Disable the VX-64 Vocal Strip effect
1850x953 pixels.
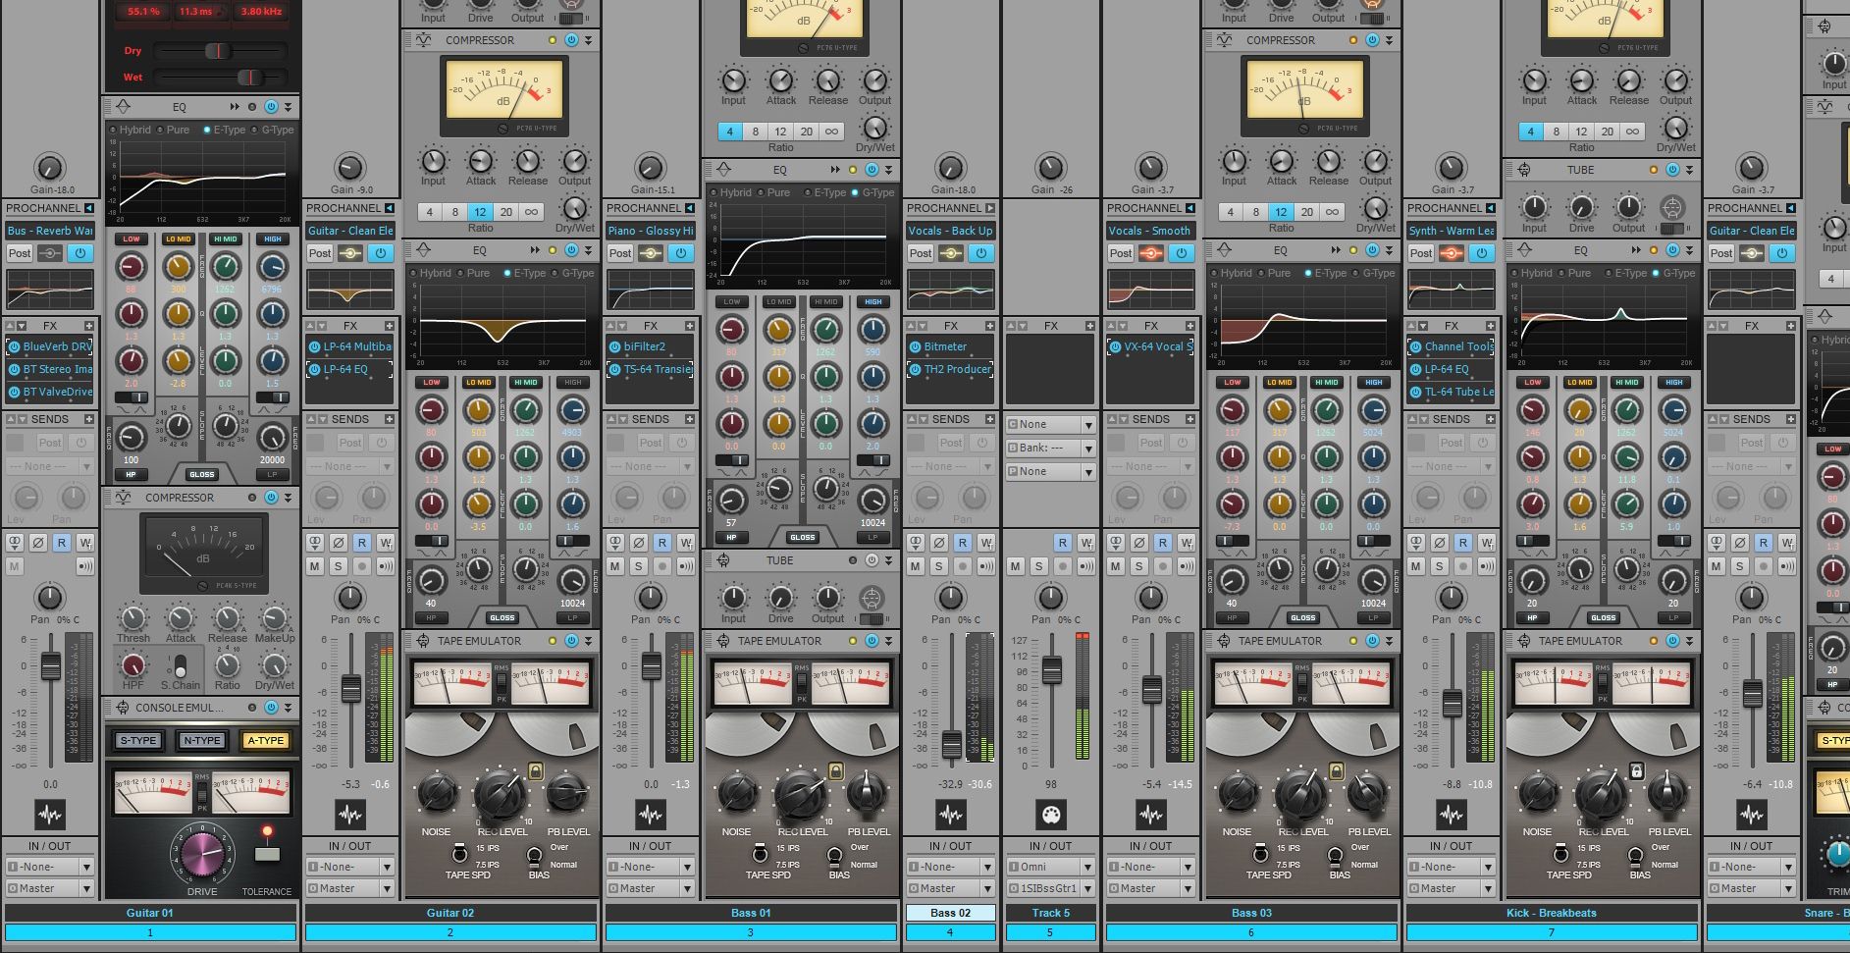[x=1116, y=346]
